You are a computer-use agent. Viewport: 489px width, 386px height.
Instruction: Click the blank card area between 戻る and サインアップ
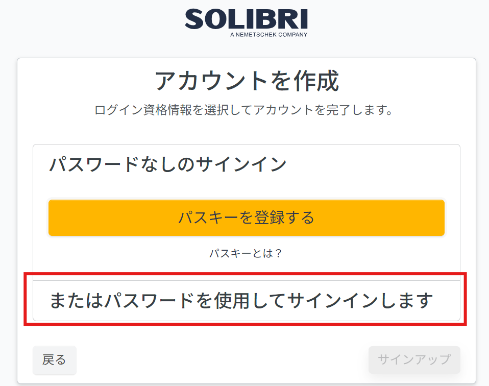coord(222,360)
